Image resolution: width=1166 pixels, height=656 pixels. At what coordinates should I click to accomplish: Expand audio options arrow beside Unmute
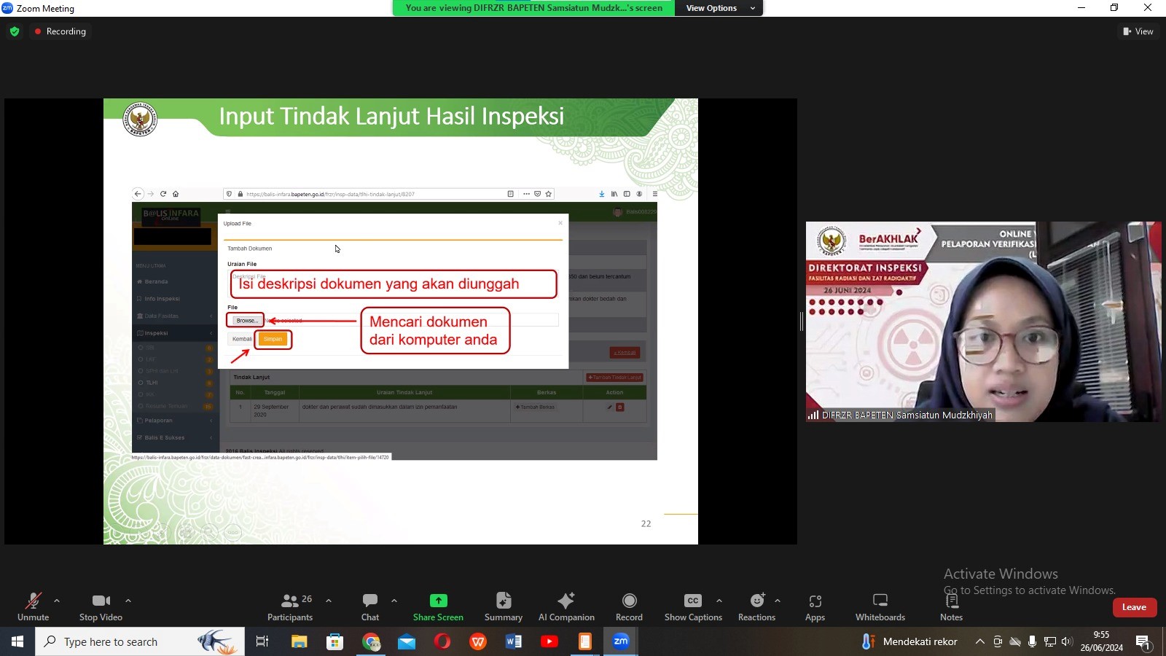click(x=57, y=601)
